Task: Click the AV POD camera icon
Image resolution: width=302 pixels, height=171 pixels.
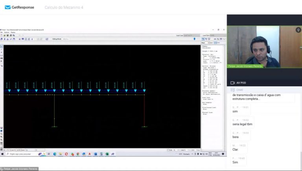Action: [232, 83]
